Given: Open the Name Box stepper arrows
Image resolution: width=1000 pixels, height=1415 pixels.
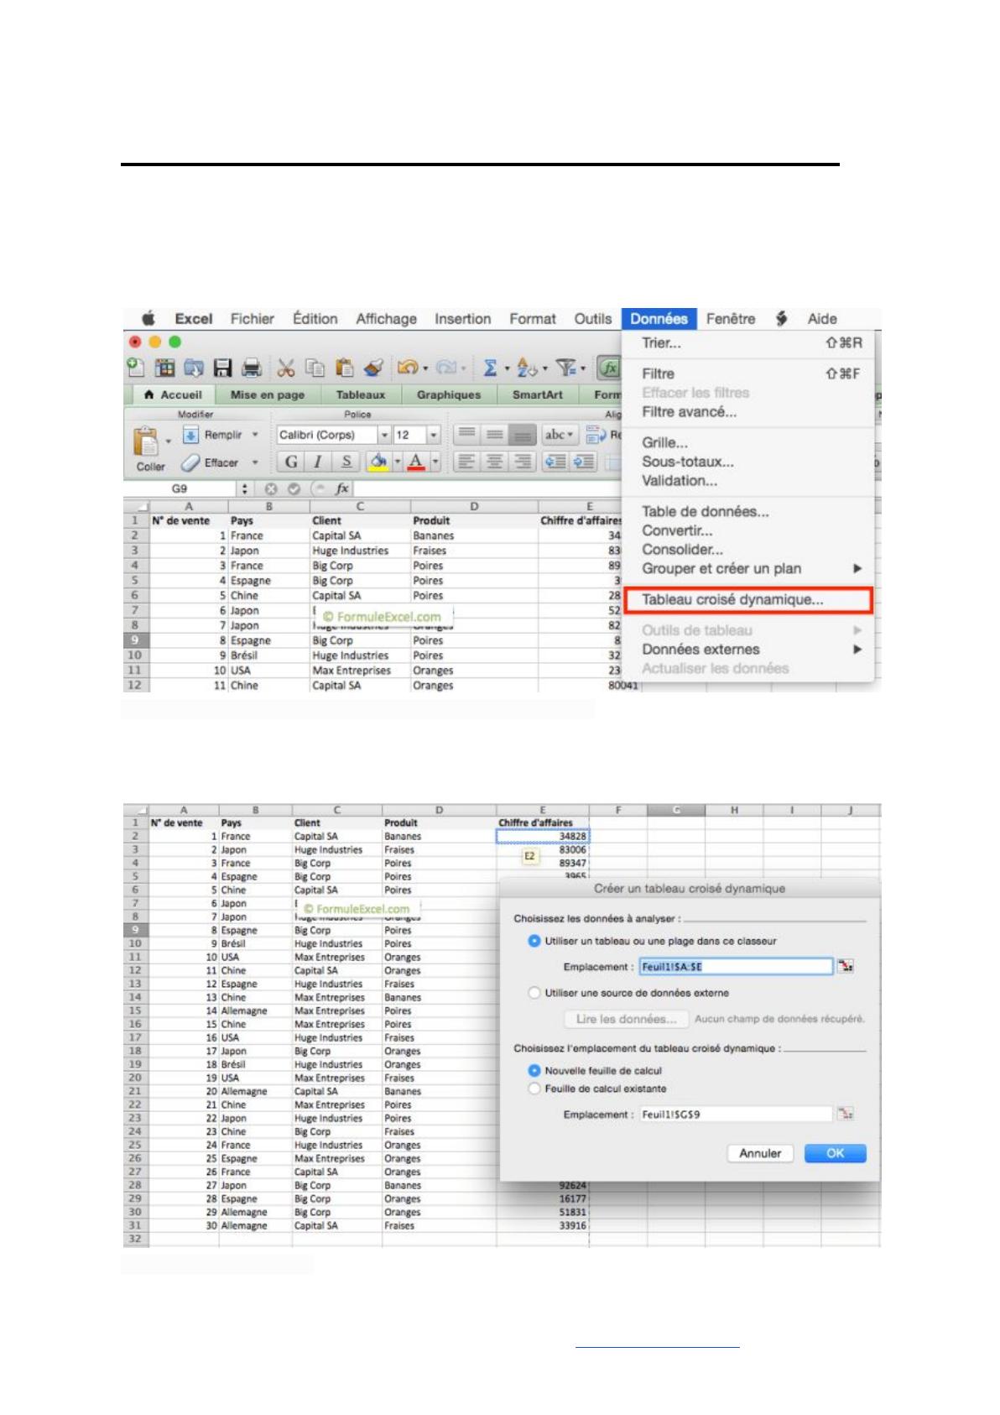Looking at the screenshot, I should (x=244, y=488).
